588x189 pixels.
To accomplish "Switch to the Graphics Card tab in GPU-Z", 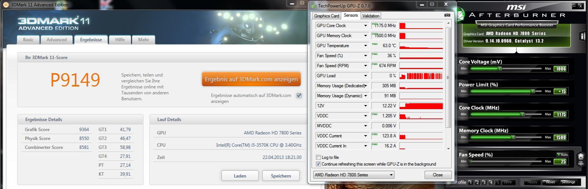I will pyautogui.click(x=327, y=16).
